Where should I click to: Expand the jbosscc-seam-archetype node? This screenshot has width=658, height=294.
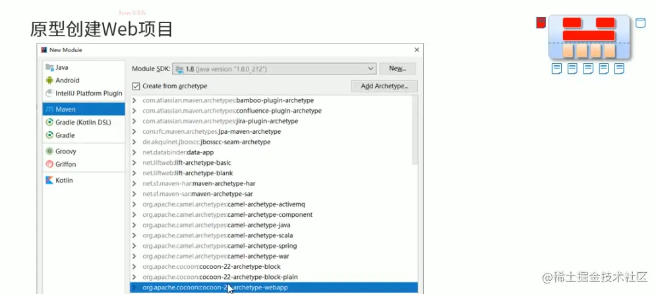[x=134, y=142]
